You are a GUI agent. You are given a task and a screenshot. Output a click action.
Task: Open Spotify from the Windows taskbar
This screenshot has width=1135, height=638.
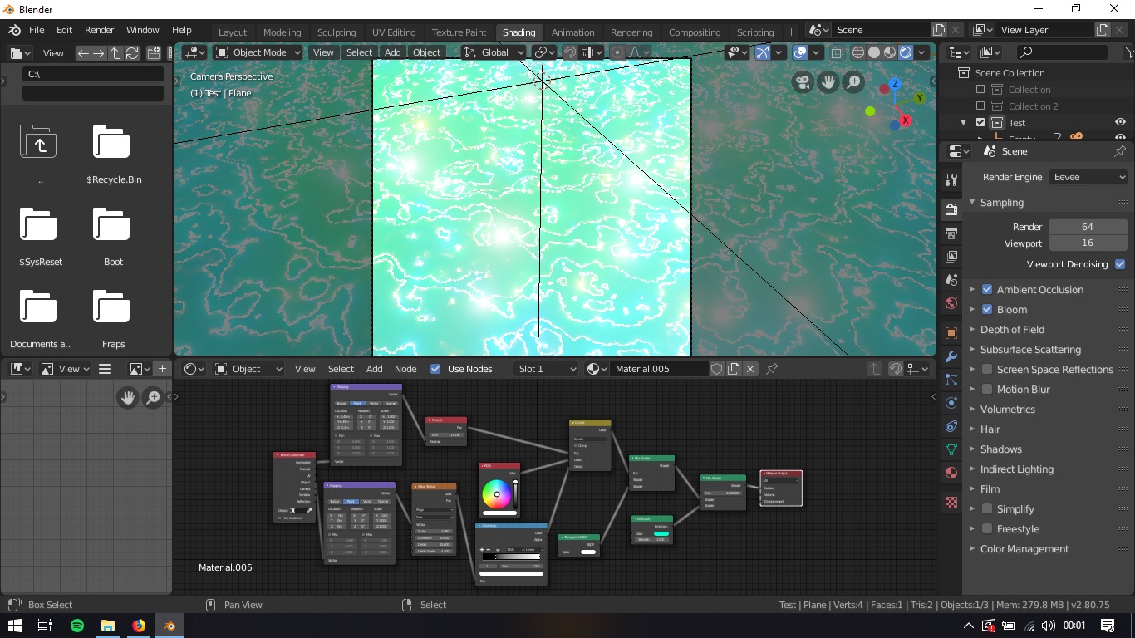click(77, 625)
